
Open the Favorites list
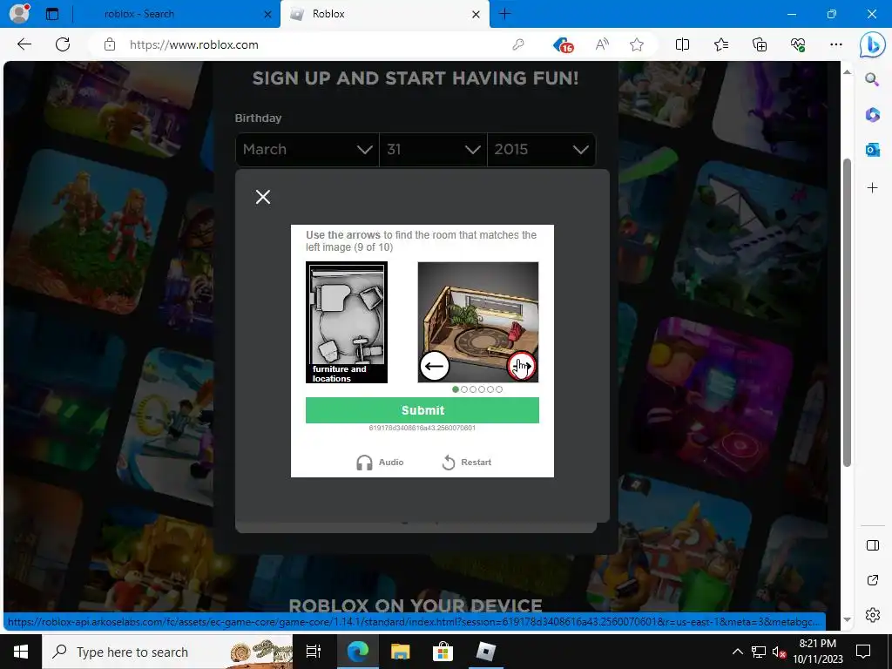(x=720, y=44)
